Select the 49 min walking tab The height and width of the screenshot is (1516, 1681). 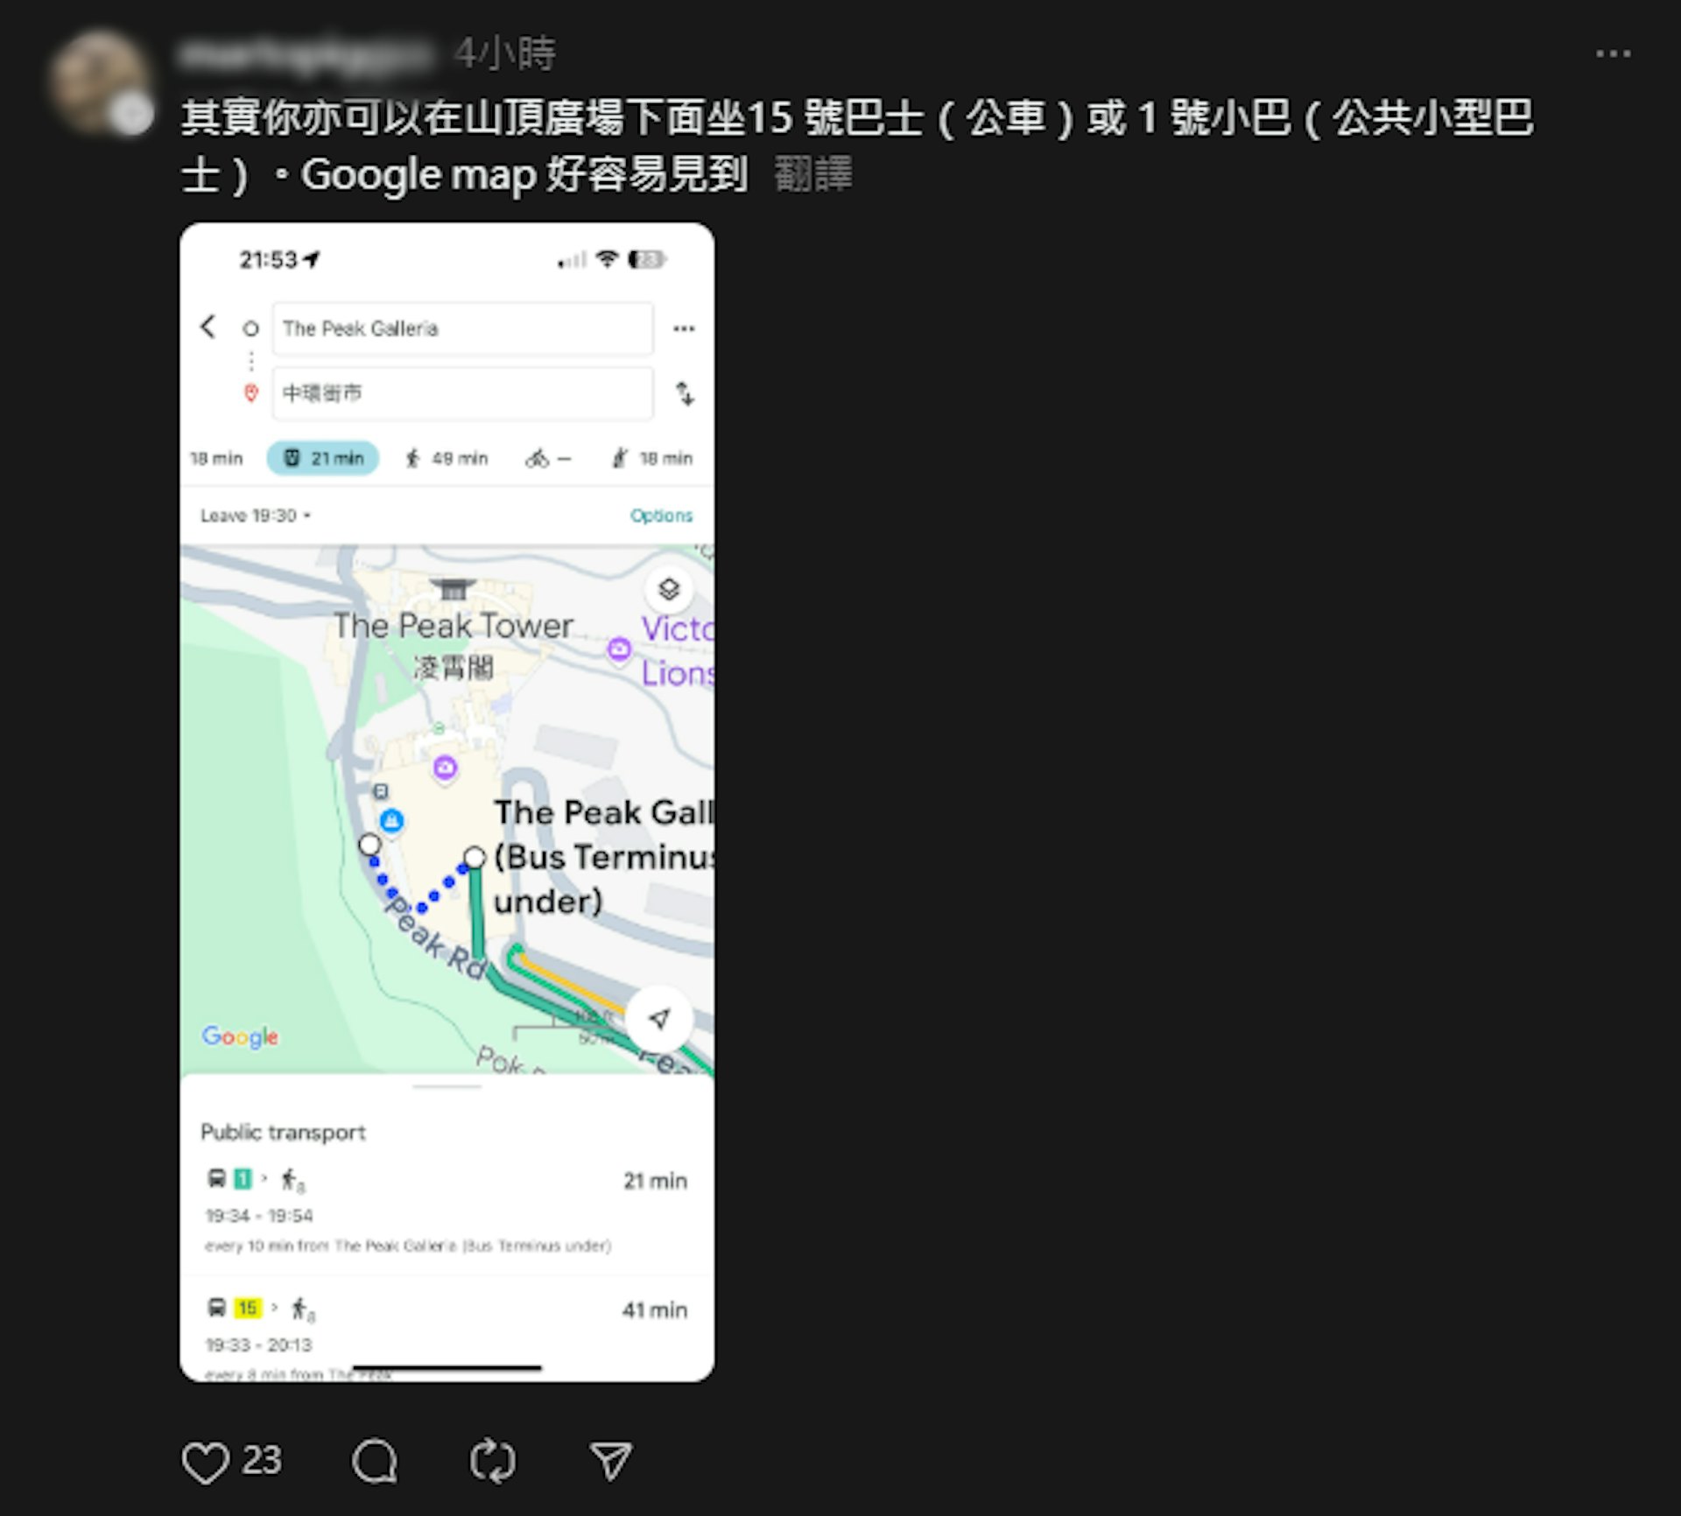click(446, 458)
